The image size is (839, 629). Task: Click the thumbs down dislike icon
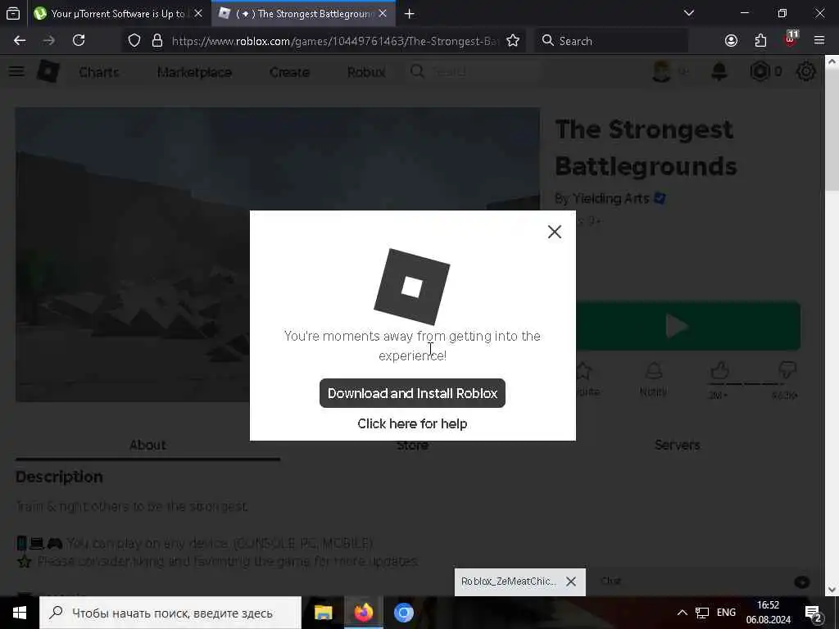787,369
